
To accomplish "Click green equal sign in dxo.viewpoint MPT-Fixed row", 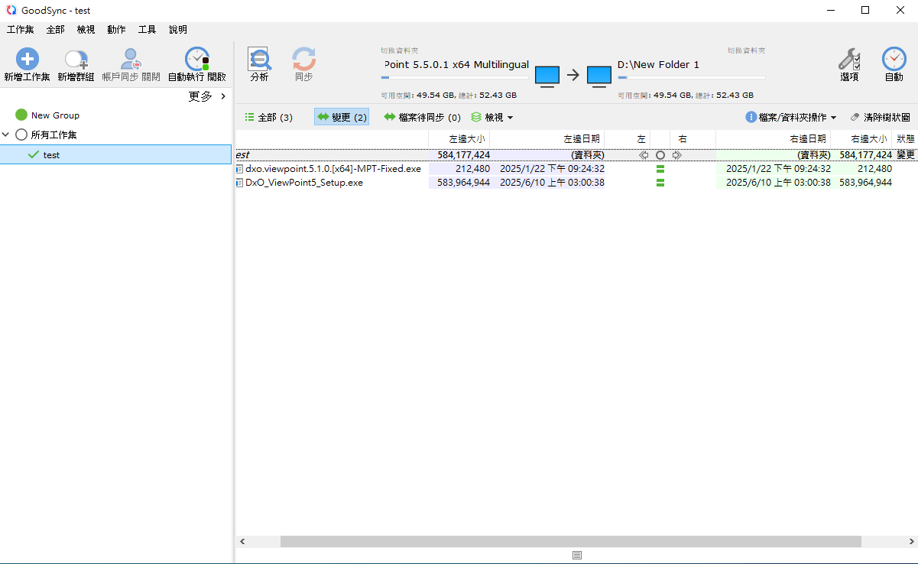I will tap(660, 169).
